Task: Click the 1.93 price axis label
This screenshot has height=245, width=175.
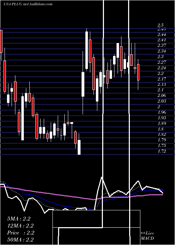Action: point(161,118)
